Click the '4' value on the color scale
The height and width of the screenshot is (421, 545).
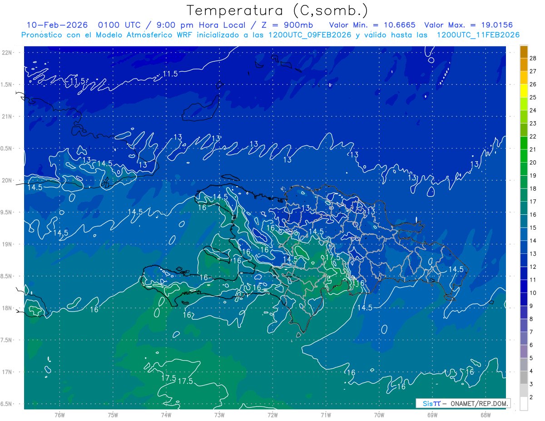pyautogui.click(x=531, y=371)
